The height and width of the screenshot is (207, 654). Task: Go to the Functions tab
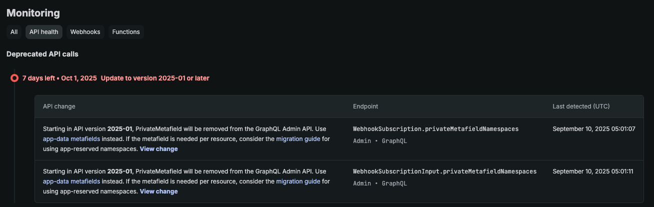tap(126, 32)
